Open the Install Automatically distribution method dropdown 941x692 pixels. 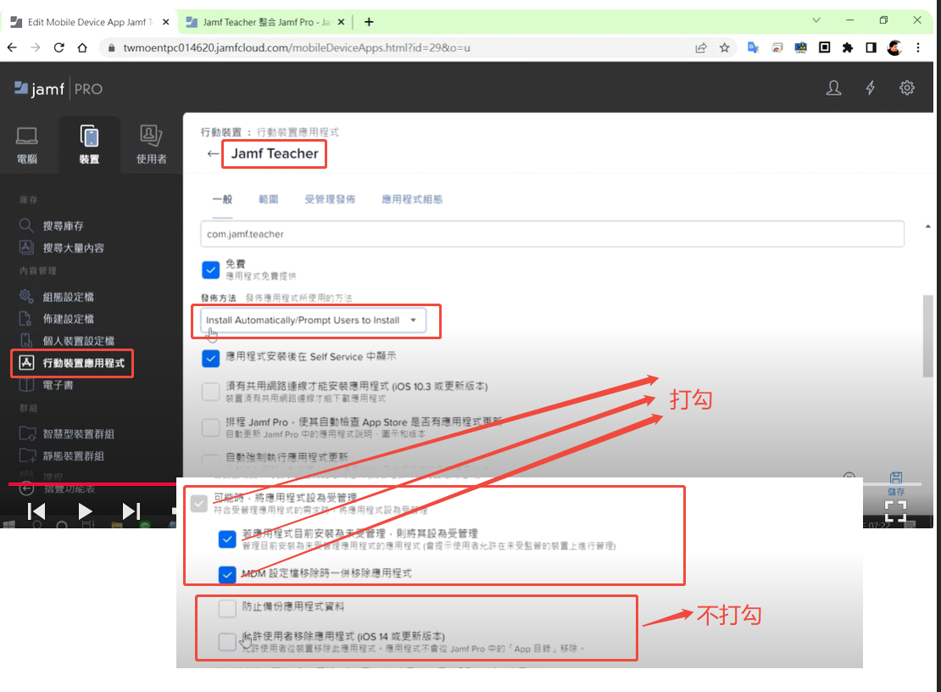click(314, 321)
